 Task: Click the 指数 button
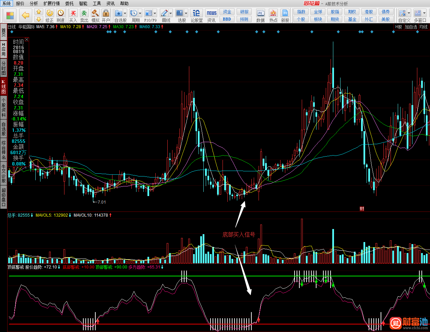(301, 12)
